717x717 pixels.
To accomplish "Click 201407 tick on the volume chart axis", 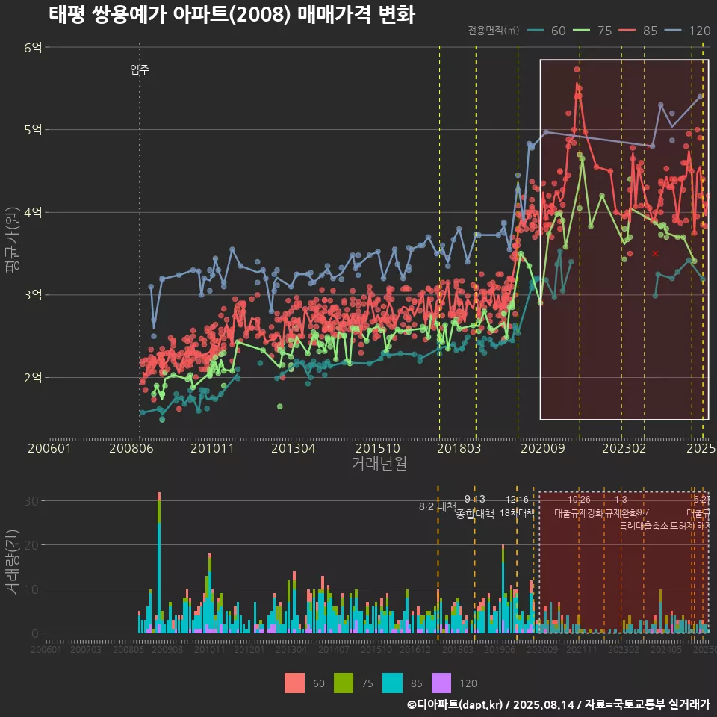I will pos(334,649).
